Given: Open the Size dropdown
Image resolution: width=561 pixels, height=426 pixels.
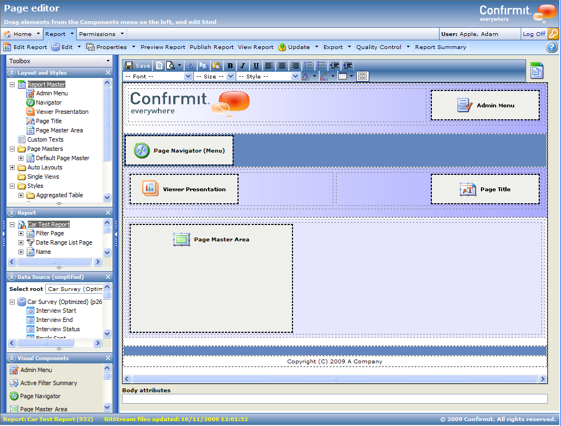Looking at the screenshot, I should click(212, 76).
